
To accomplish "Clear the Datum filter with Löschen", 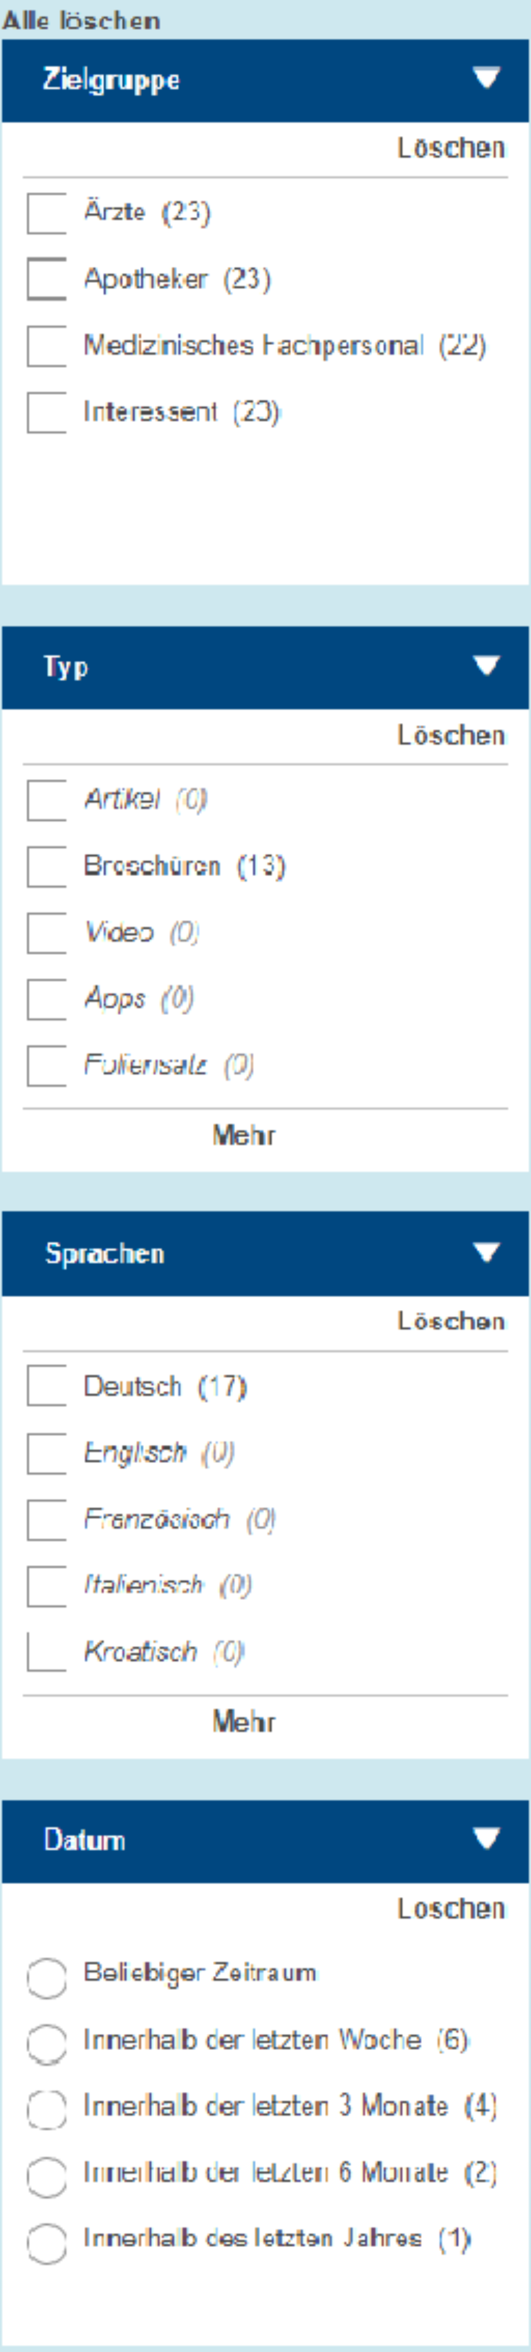I will [451, 1908].
